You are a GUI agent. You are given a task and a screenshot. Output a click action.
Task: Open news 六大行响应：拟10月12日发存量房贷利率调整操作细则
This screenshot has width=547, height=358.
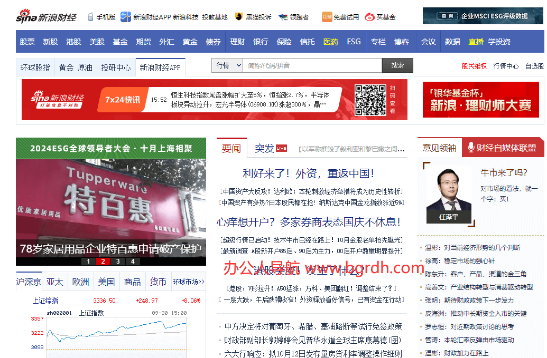point(313,353)
